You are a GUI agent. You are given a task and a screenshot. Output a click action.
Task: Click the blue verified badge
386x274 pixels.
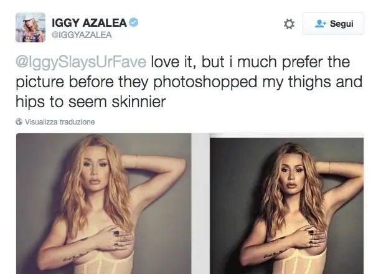[x=134, y=23]
